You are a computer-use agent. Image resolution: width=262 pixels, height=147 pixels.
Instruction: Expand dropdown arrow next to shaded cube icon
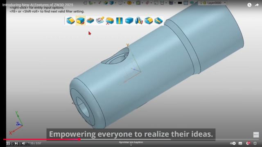click(x=115, y=3)
